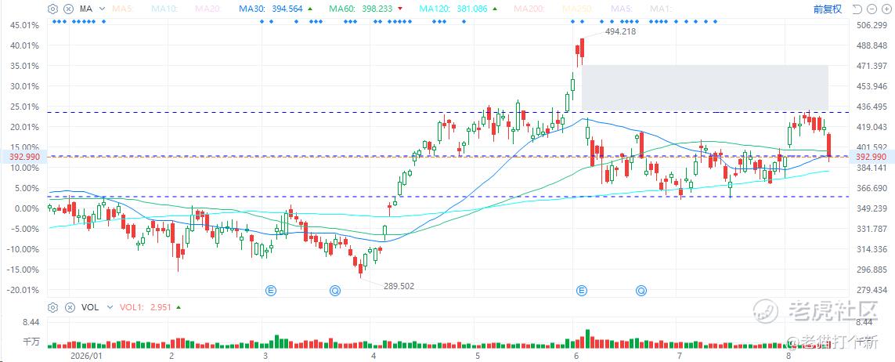This screenshot has height=362, width=895.
Task: Click the VOL indicator name label
Action: (90, 307)
